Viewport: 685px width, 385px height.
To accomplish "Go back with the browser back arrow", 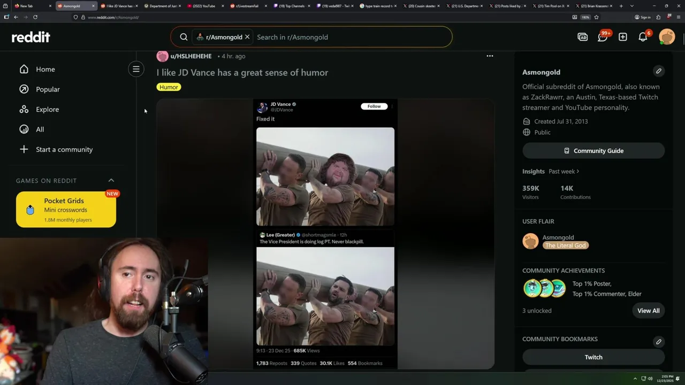I will pyautogui.click(x=16, y=17).
